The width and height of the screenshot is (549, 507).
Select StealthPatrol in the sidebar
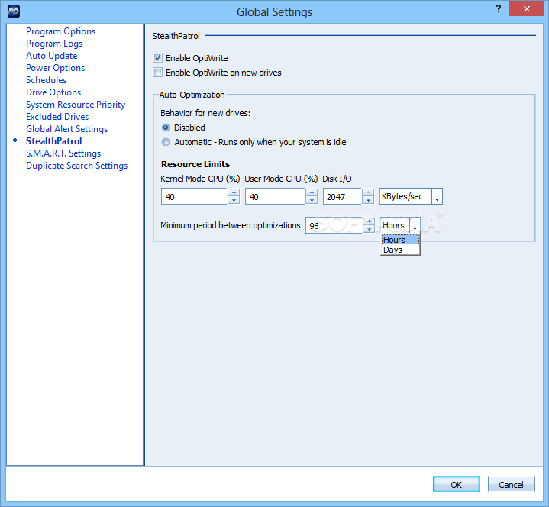click(x=54, y=141)
